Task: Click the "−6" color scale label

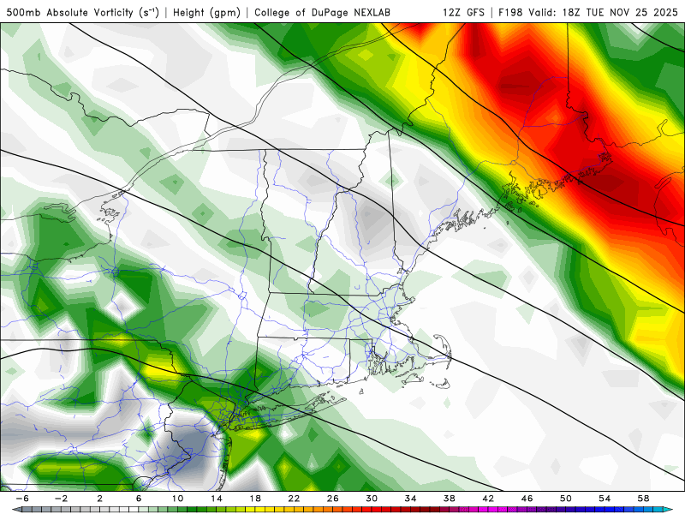Action: click(22, 499)
